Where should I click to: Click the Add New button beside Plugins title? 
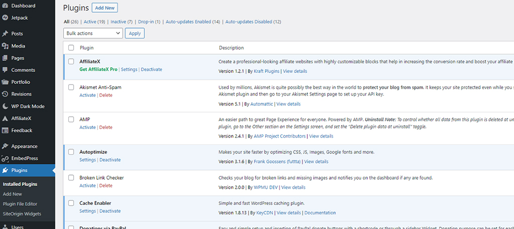(104, 8)
